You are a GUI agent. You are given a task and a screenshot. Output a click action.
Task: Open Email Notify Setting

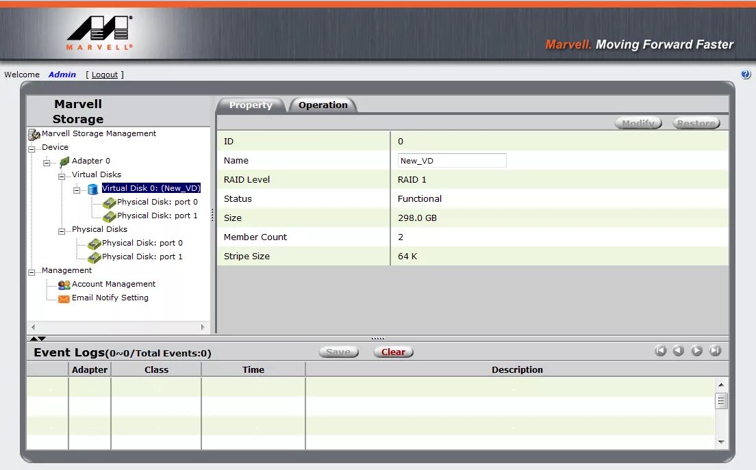click(110, 298)
